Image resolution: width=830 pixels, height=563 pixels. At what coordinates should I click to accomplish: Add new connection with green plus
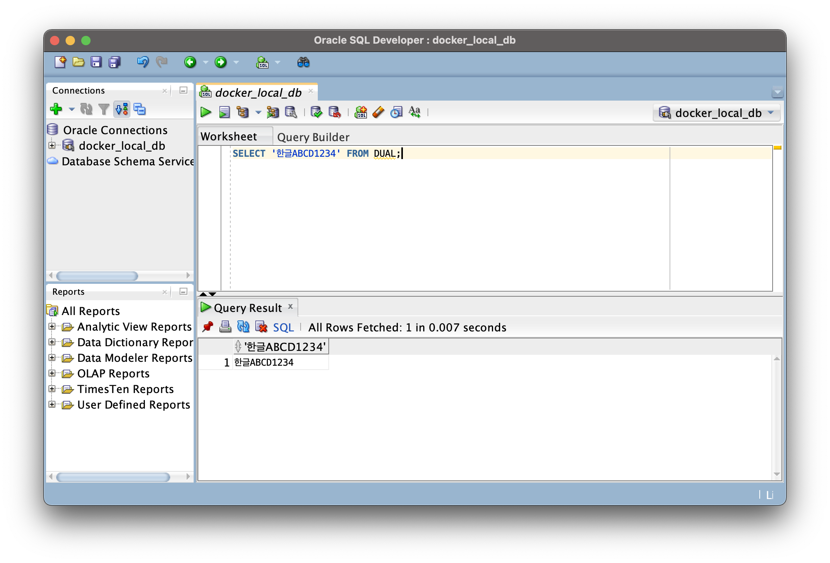(56, 109)
